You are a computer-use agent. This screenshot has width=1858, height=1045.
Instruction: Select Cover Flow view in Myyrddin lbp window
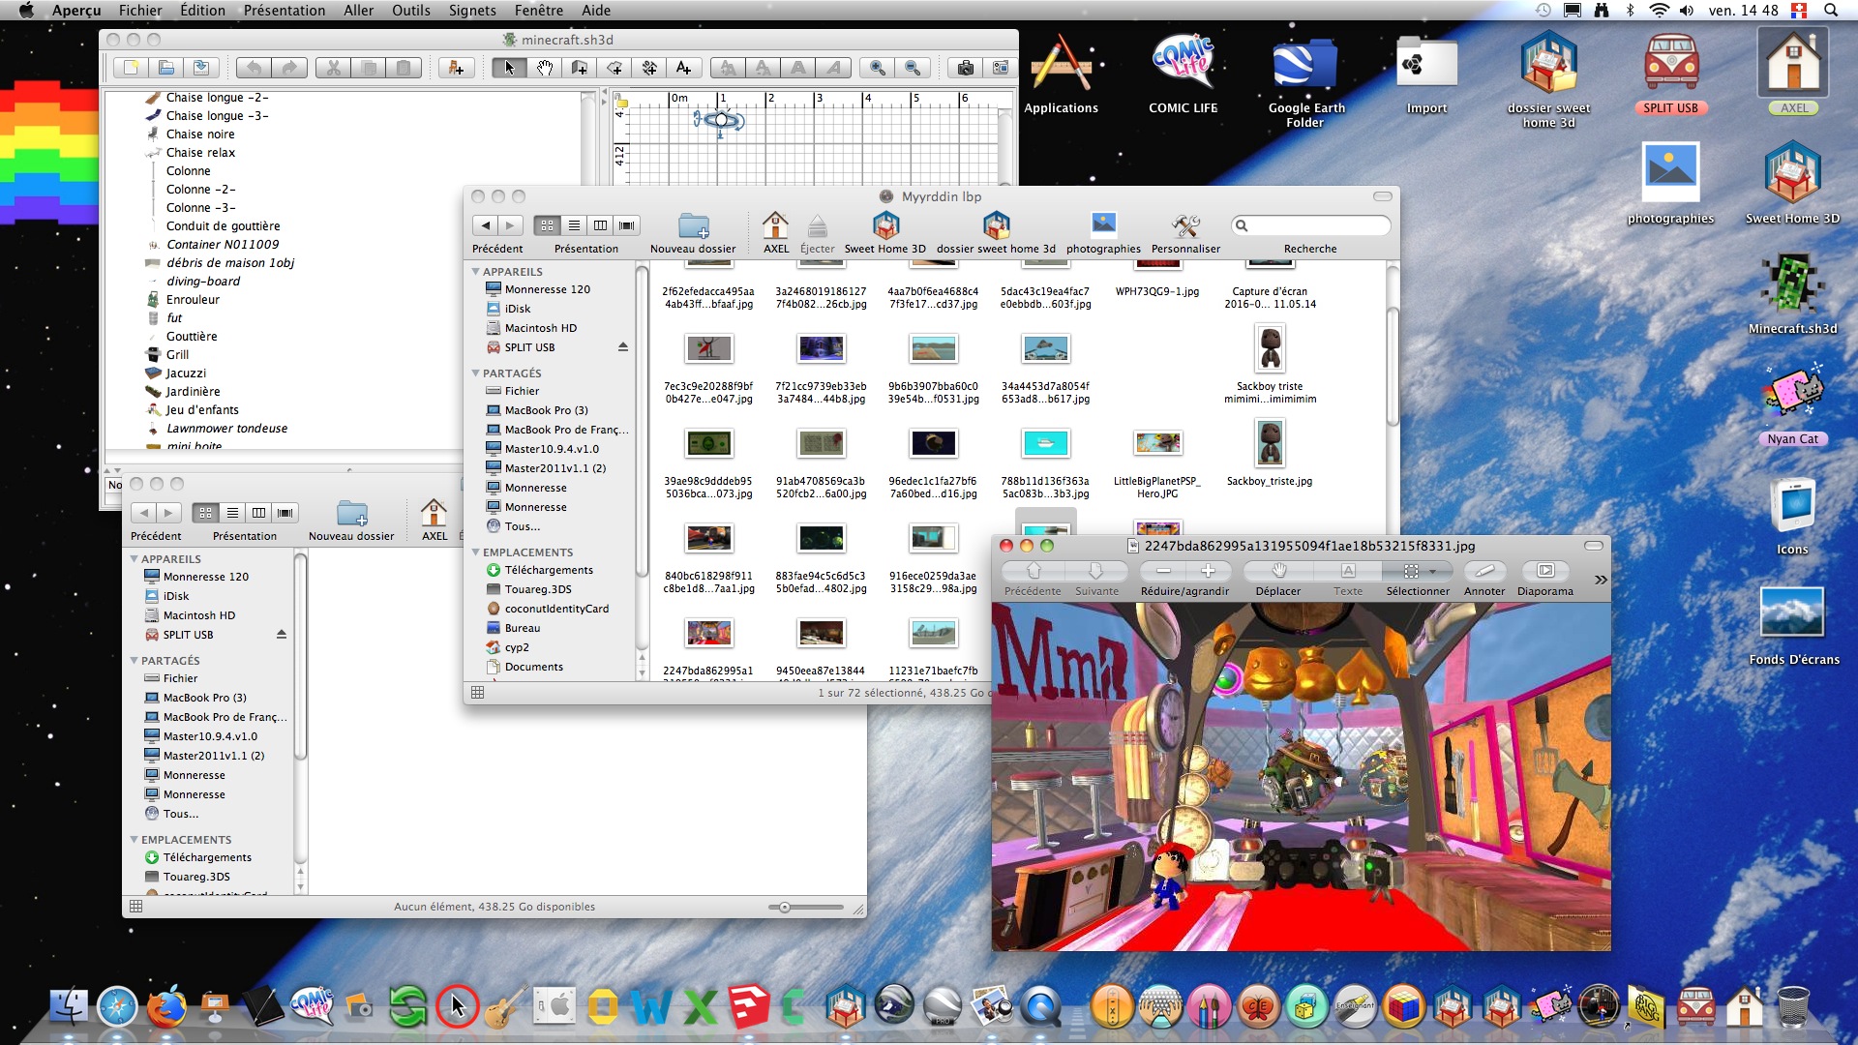(627, 225)
